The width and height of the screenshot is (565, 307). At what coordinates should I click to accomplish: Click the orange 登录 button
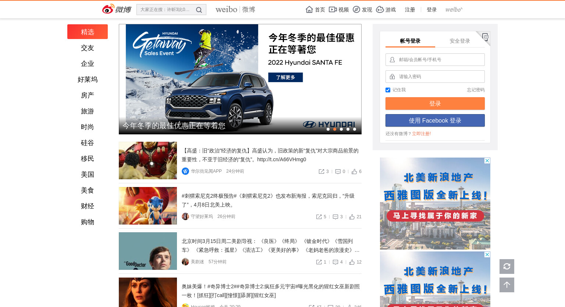pos(435,103)
